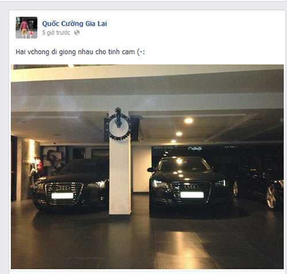Click the Audi rings logo on right car
The width and height of the screenshot is (287, 274).
tap(191, 186)
